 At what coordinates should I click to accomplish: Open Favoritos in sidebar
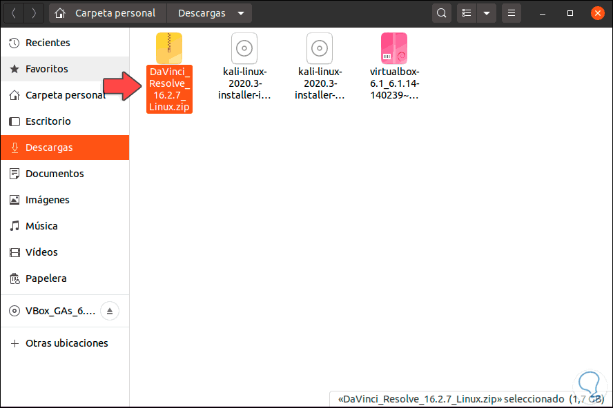[65, 69]
